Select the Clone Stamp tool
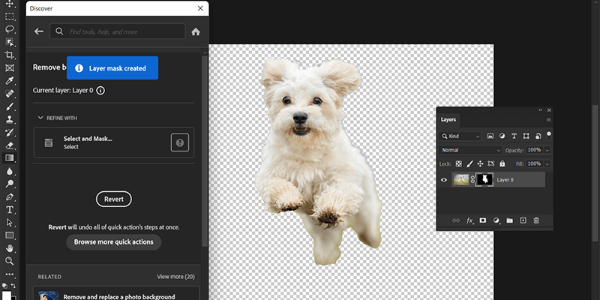Viewport: 600px width, 300px height. (x=10, y=119)
